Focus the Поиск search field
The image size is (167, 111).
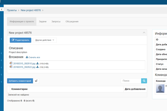tap(131, 81)
